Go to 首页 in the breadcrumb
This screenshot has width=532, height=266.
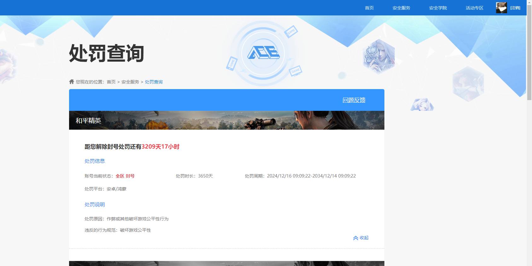(111, 82)
